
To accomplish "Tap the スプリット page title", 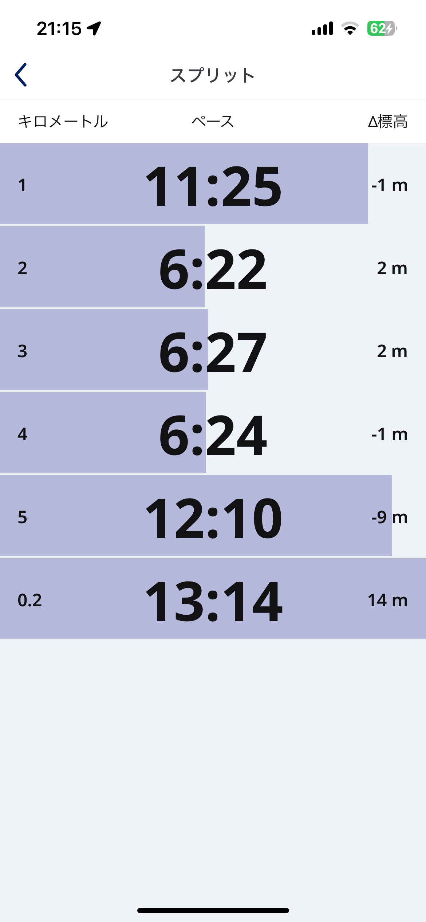I will (213, 75).
